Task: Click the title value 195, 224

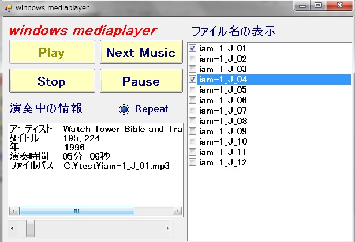Action: pos(81,138)
